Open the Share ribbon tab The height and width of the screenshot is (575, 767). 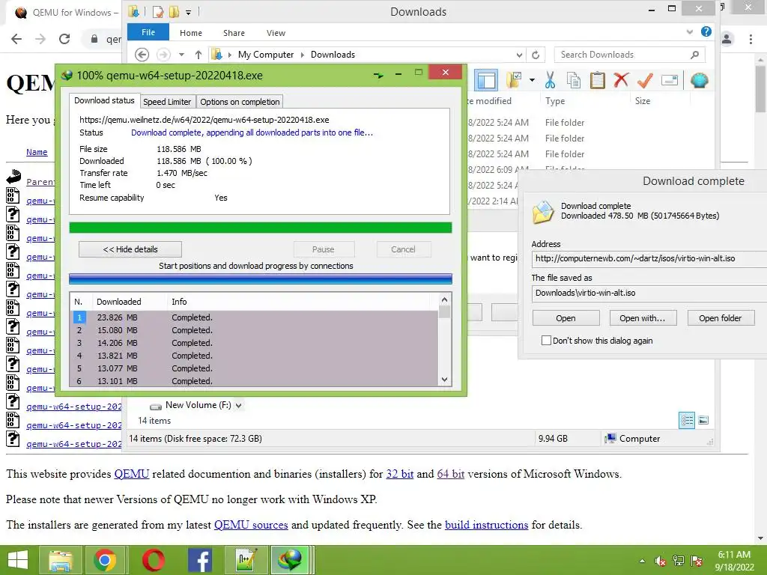[x=234, y=33]
